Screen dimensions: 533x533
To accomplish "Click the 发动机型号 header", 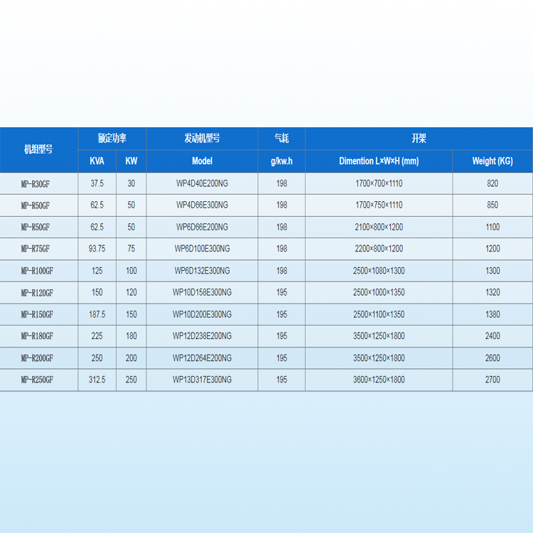I will tap(202, 138).
